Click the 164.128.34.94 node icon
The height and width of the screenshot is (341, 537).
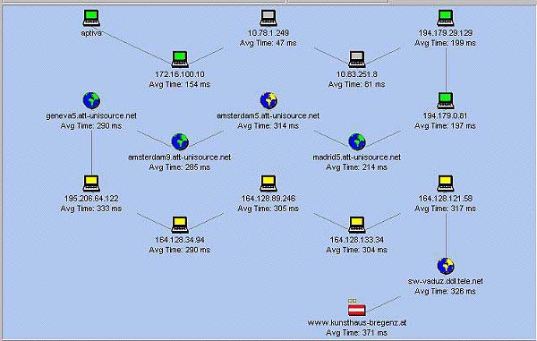click(x=180, y=225)
